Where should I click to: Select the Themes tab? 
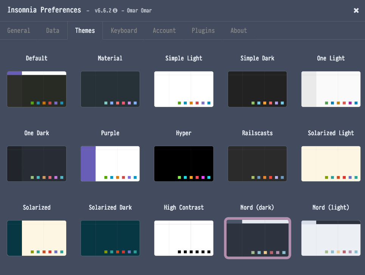coord(85,31)
